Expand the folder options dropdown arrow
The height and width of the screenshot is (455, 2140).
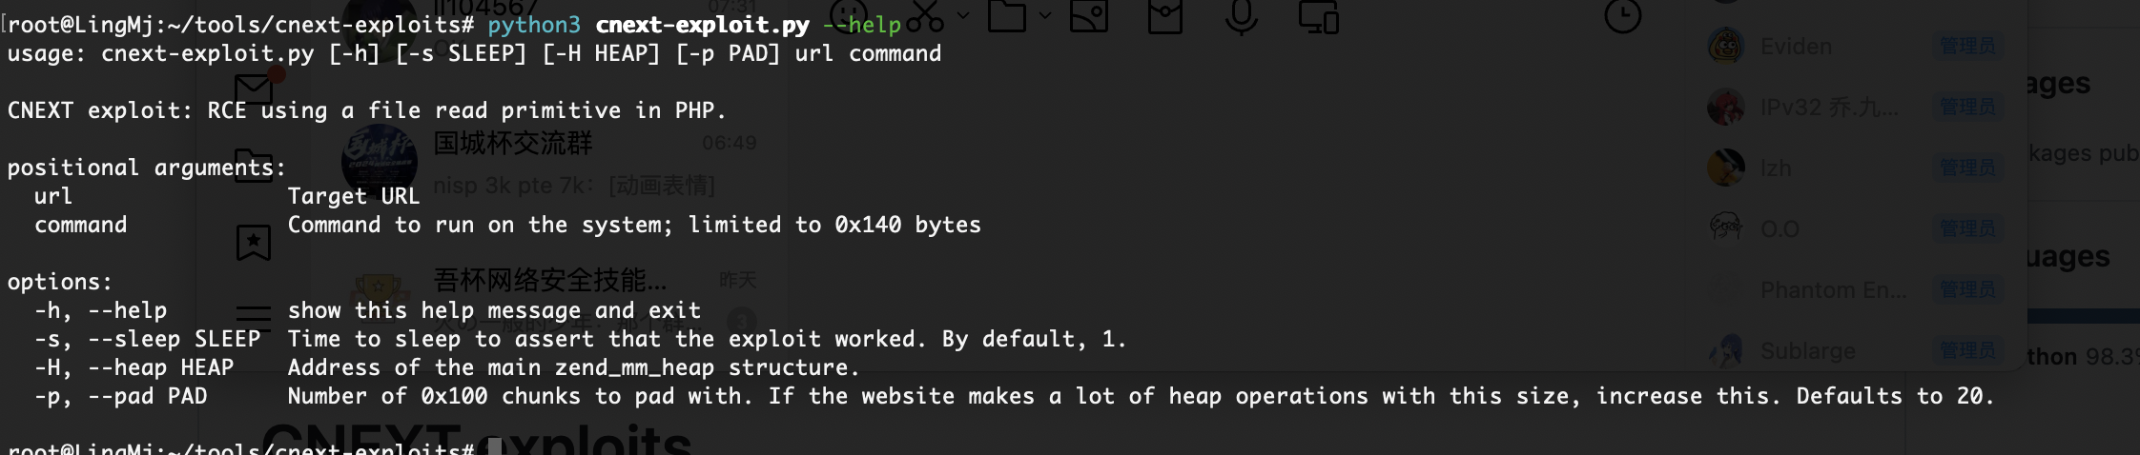[1044, 15]
